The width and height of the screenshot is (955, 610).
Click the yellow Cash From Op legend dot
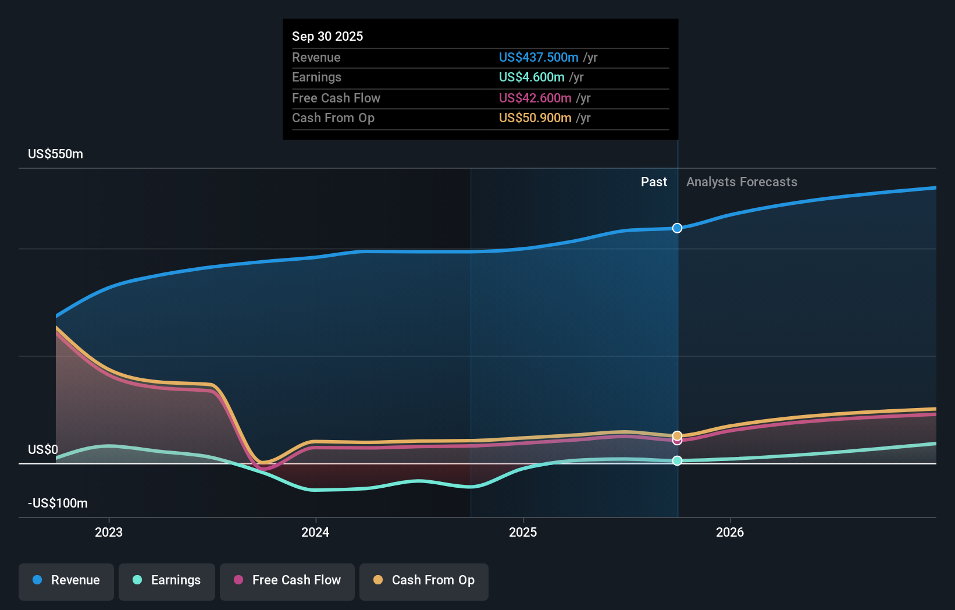pos(377,580)
